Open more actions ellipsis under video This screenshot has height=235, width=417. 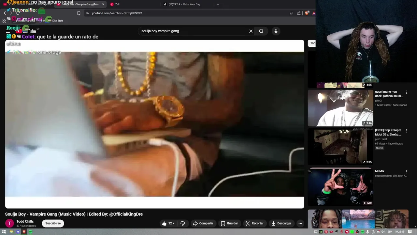click(x=300, y=223)
